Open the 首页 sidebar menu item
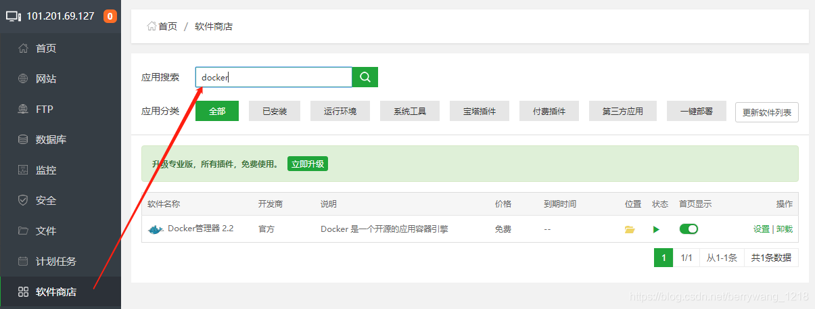815x309 pixels. [61, 48]
